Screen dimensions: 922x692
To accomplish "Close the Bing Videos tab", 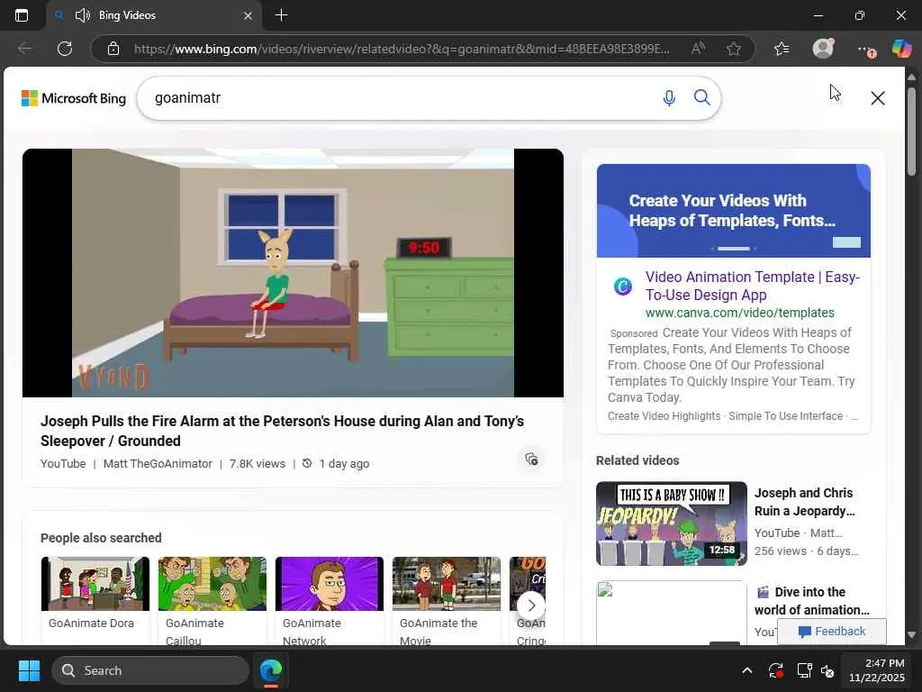I will coord(249,16).
